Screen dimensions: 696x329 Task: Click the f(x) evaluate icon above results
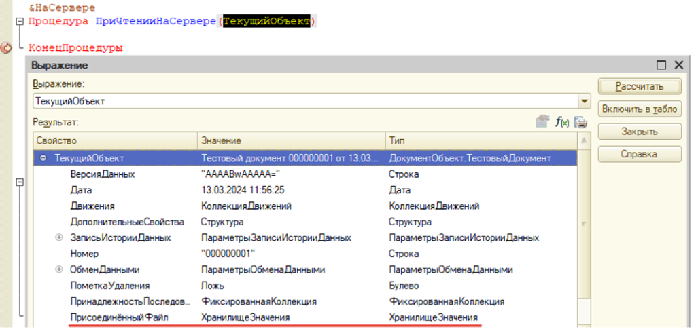pos(562,123)
